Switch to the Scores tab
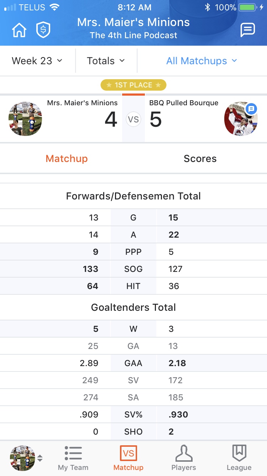267x476 pixels. [x=200, y=158]
